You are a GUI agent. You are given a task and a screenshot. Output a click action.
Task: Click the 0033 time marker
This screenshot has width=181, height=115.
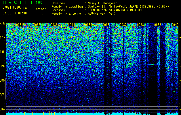[x=54, y=25]
